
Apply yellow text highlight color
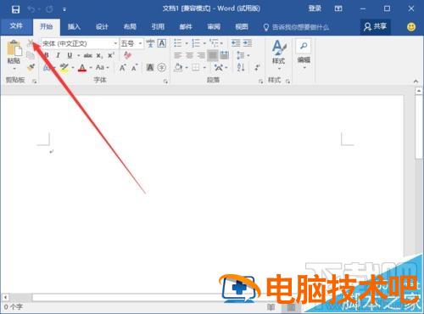click(x=64, y=68)
